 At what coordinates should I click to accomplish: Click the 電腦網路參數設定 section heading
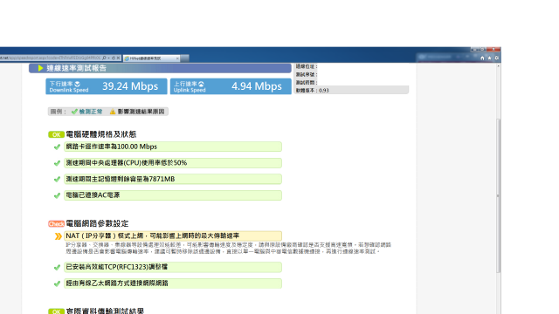[97, 223]
